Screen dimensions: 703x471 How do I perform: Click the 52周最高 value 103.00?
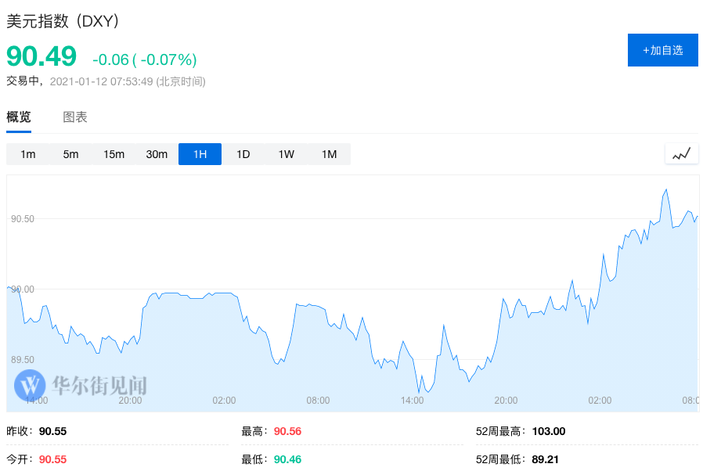point(549,431)
